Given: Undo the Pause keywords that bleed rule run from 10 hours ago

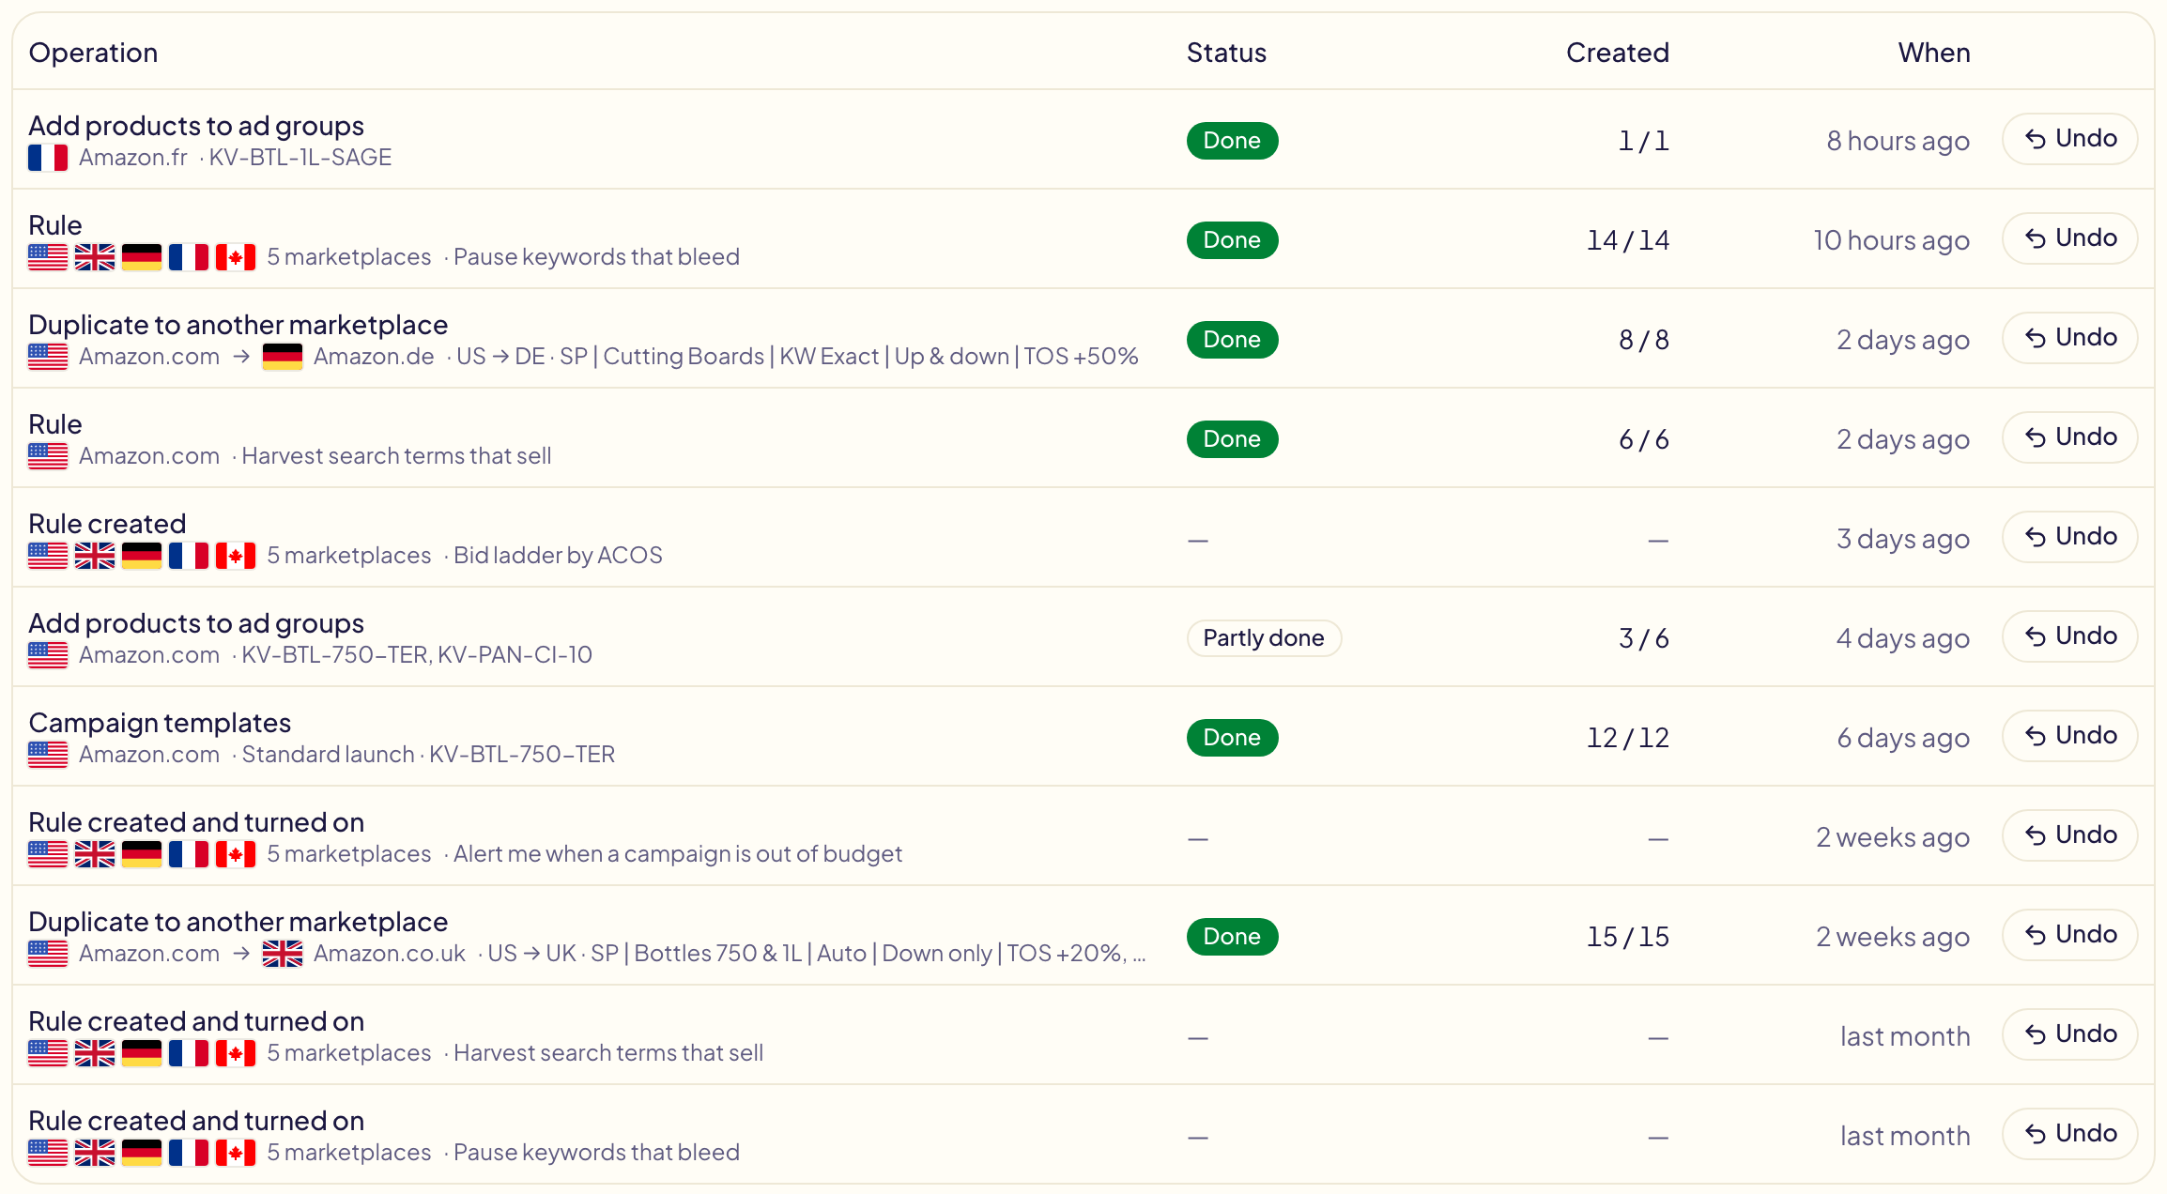Looking at the screenshot, I should pos(2069,238).
